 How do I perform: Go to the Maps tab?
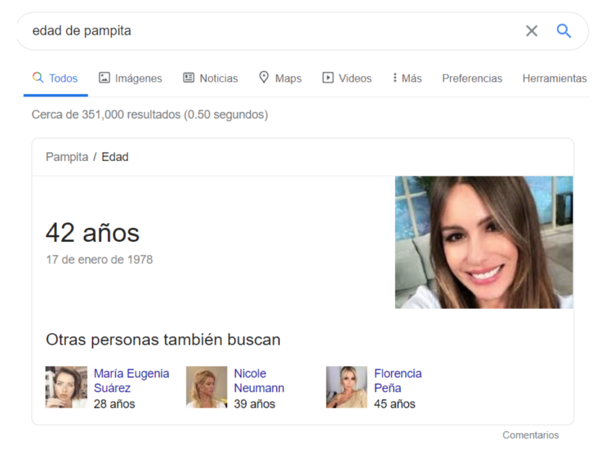point(281,78)
